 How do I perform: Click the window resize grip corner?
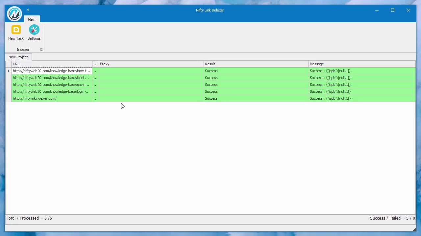(414, 229)
